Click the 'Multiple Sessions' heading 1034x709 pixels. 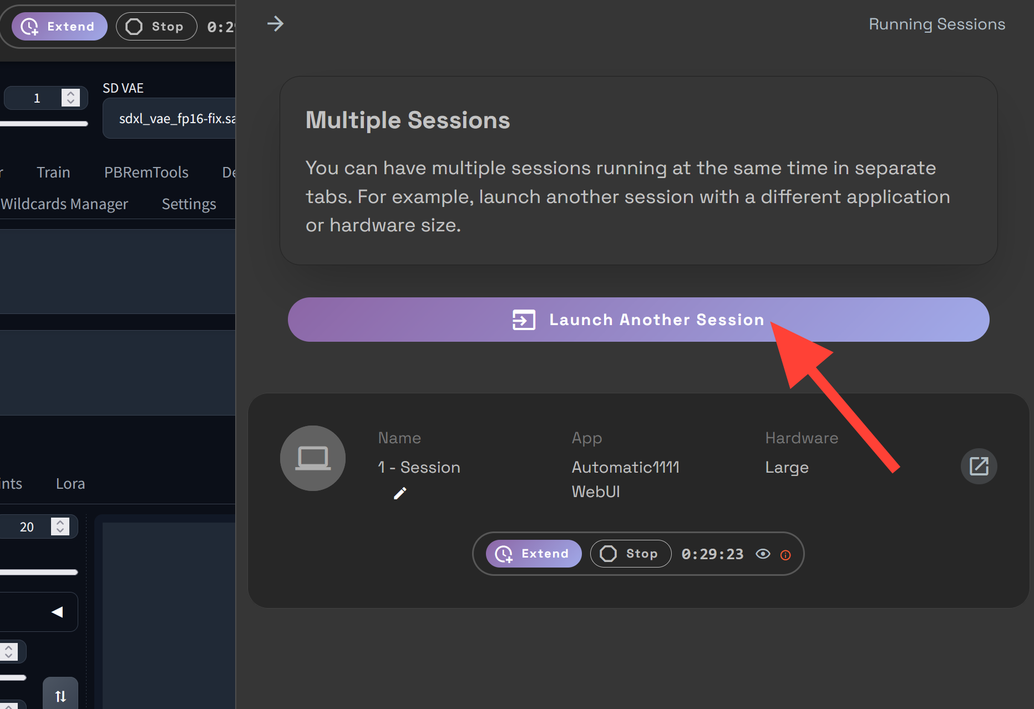click(x=408, y=120)
